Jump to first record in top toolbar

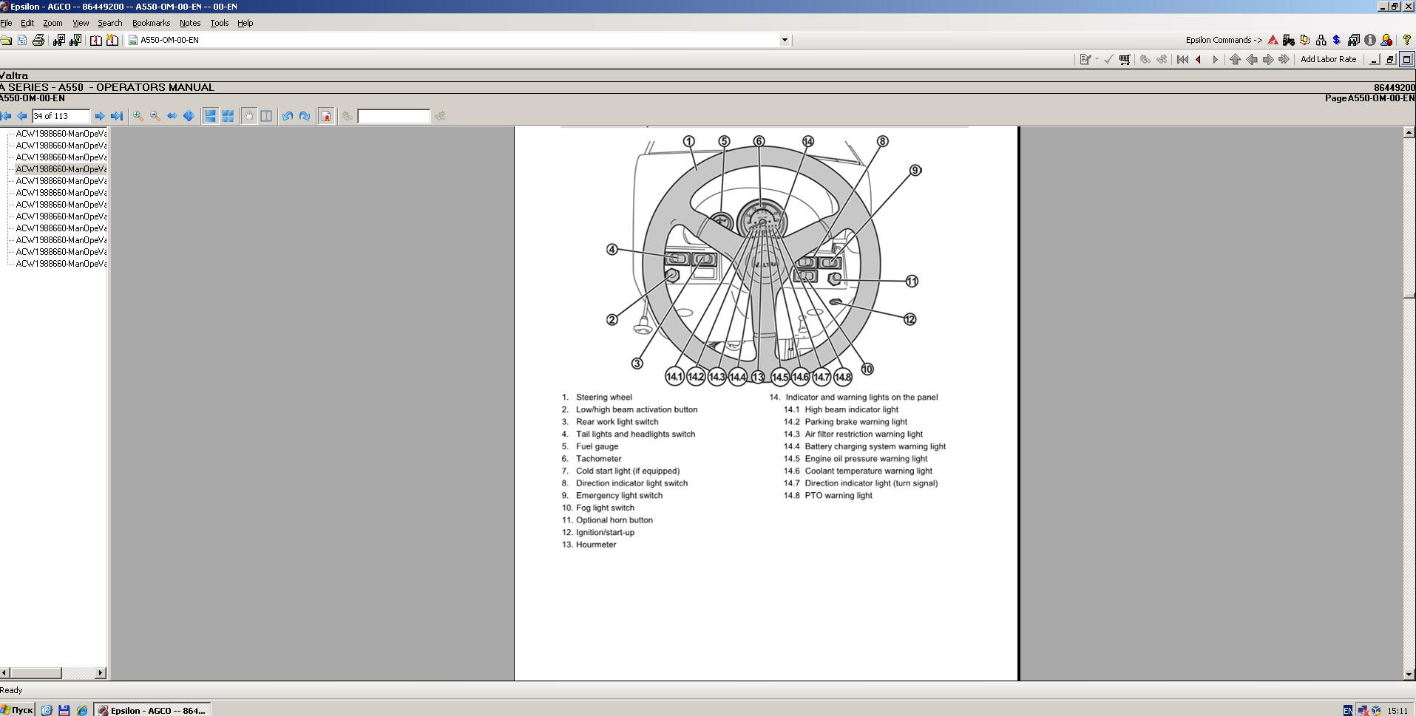1182,60
